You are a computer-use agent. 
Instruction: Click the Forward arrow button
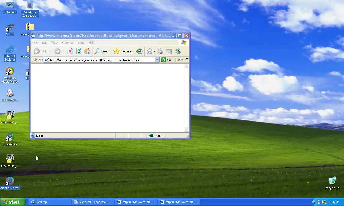click(57, 51)
